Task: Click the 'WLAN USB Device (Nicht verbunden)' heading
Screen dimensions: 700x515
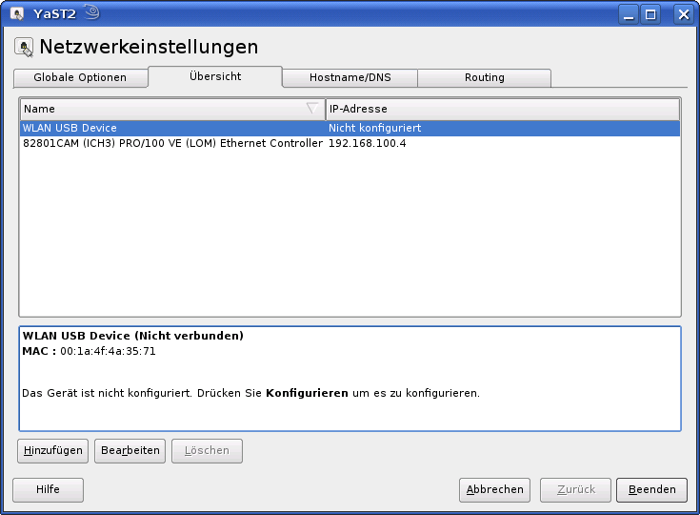Action: pos(133,336)
